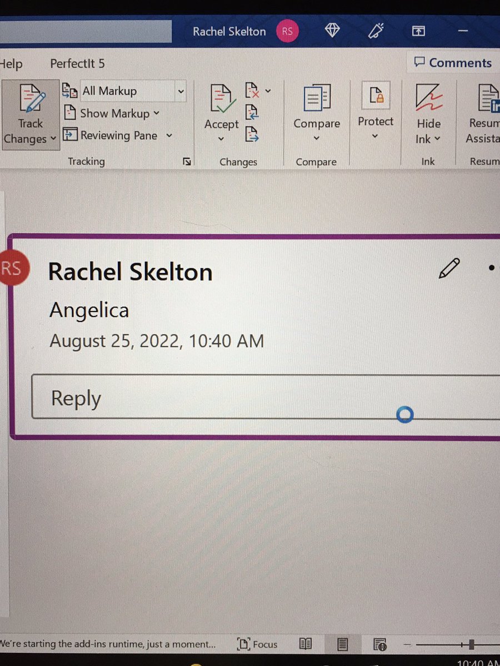The image size is (500, 666).
Task: Click into the Reply field
Action: pos(266,397)
